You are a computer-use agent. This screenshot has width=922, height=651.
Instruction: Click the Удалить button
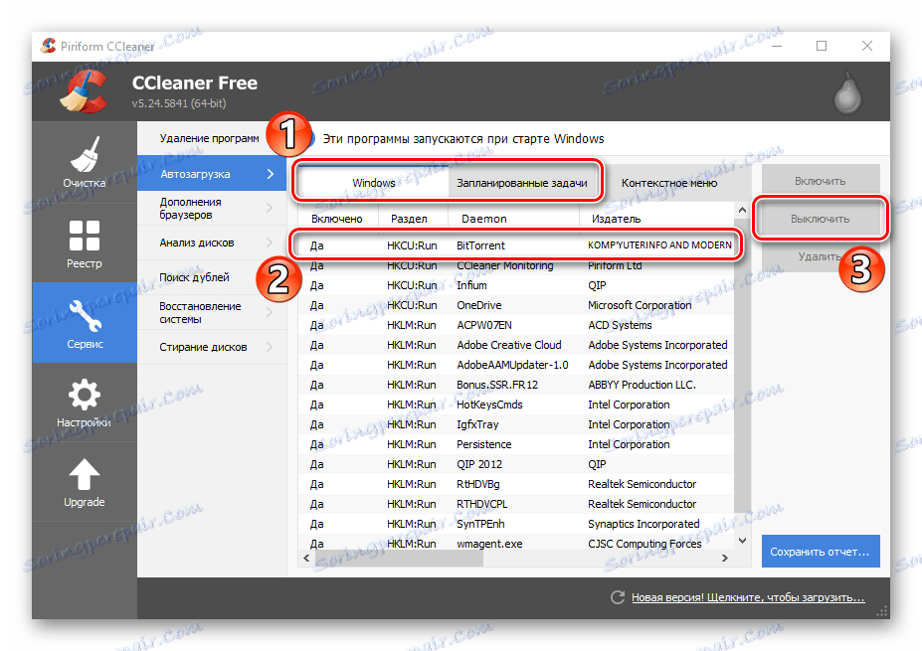[821, 256]
